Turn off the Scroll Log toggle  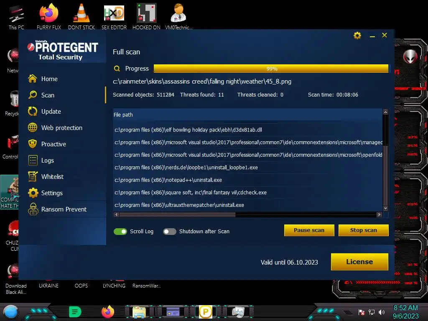coord(120,232)
